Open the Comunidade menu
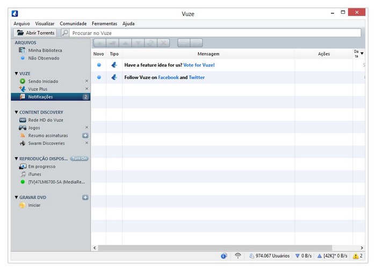Image resolution: width=376 pixels, height=271 pixels. [73, 24]
